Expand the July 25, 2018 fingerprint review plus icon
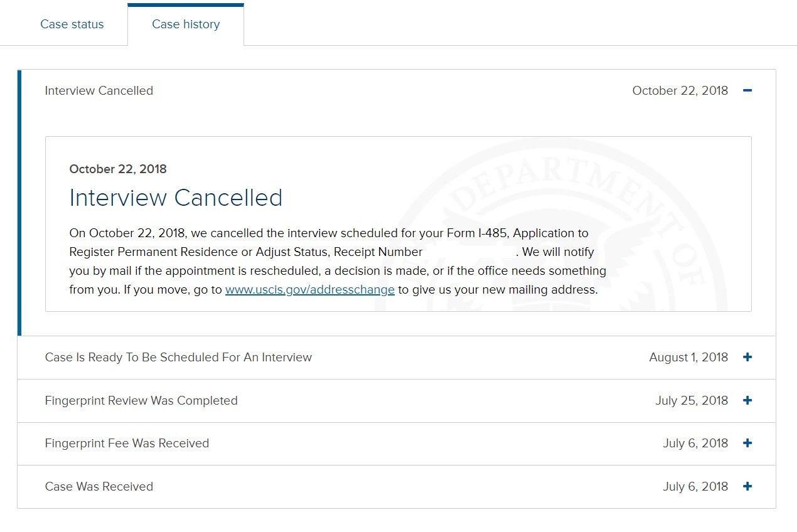797x532 pixels. click(747, 400)
